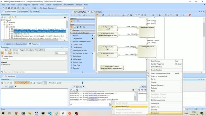Open the Collaborate menu

point(57,5)
